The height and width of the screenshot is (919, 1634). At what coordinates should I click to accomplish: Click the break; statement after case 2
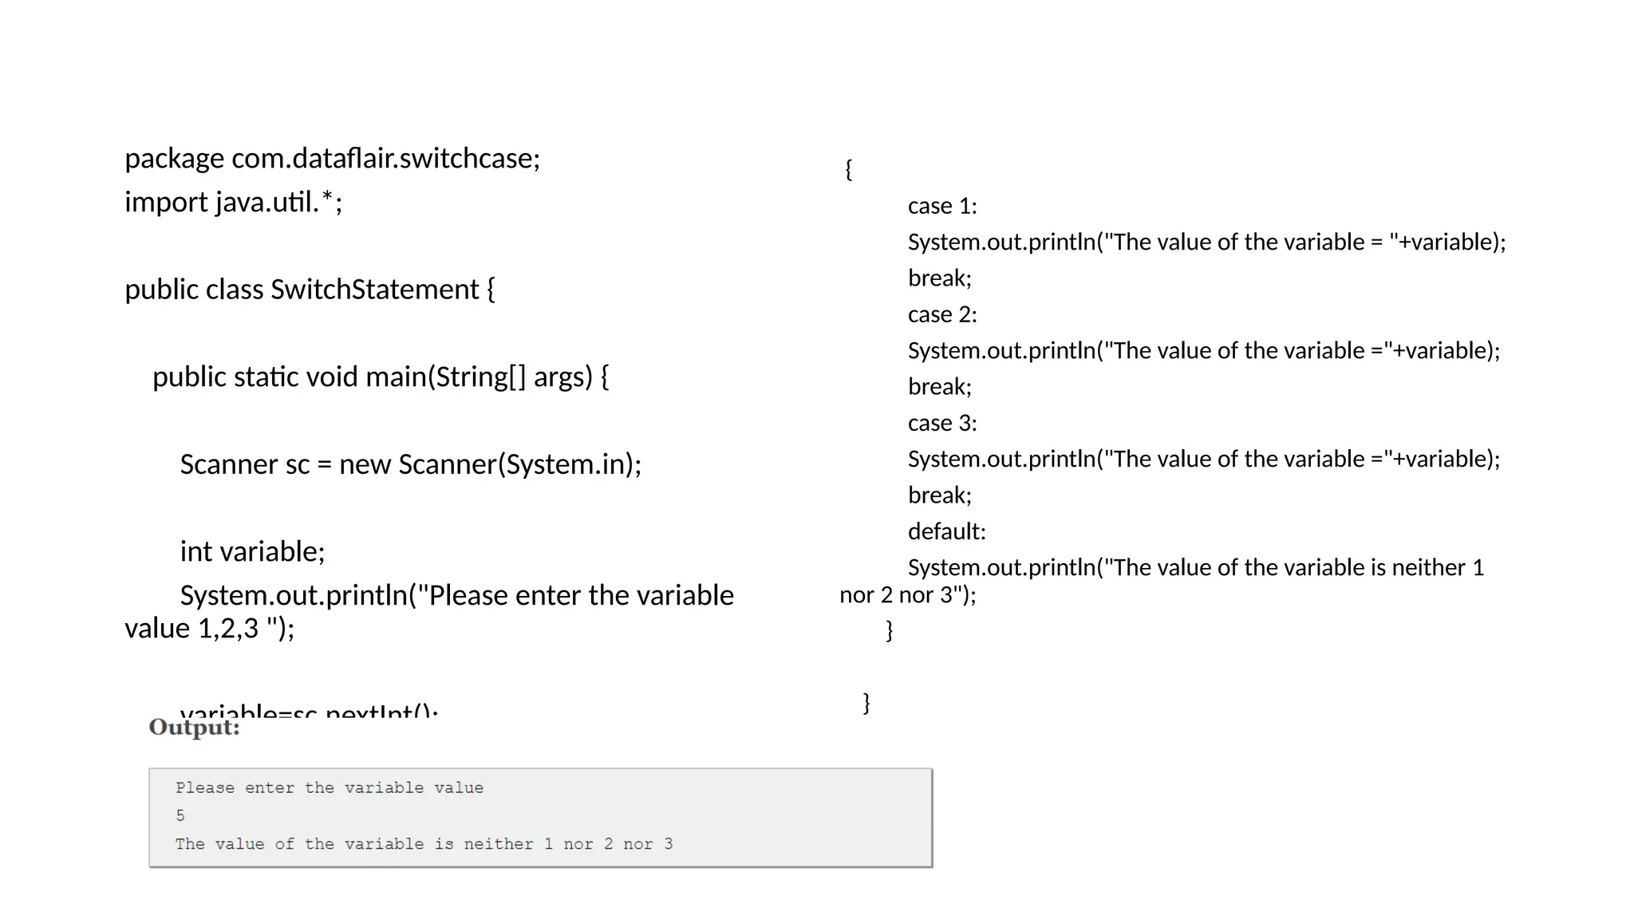(x=939, y=387)
